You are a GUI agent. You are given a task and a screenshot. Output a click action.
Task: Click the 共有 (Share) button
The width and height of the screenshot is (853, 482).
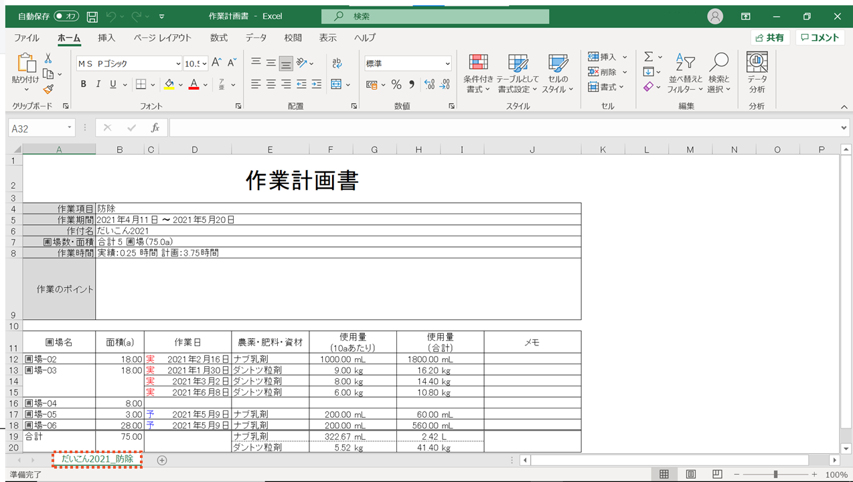[x=770, y=38]
